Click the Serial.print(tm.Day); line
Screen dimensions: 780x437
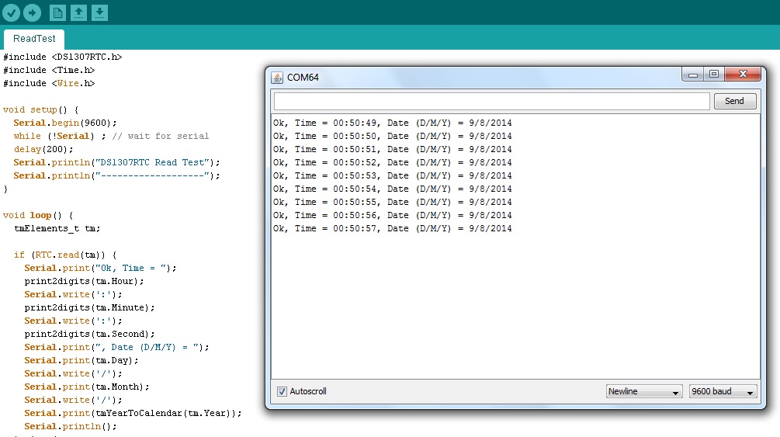81,360
